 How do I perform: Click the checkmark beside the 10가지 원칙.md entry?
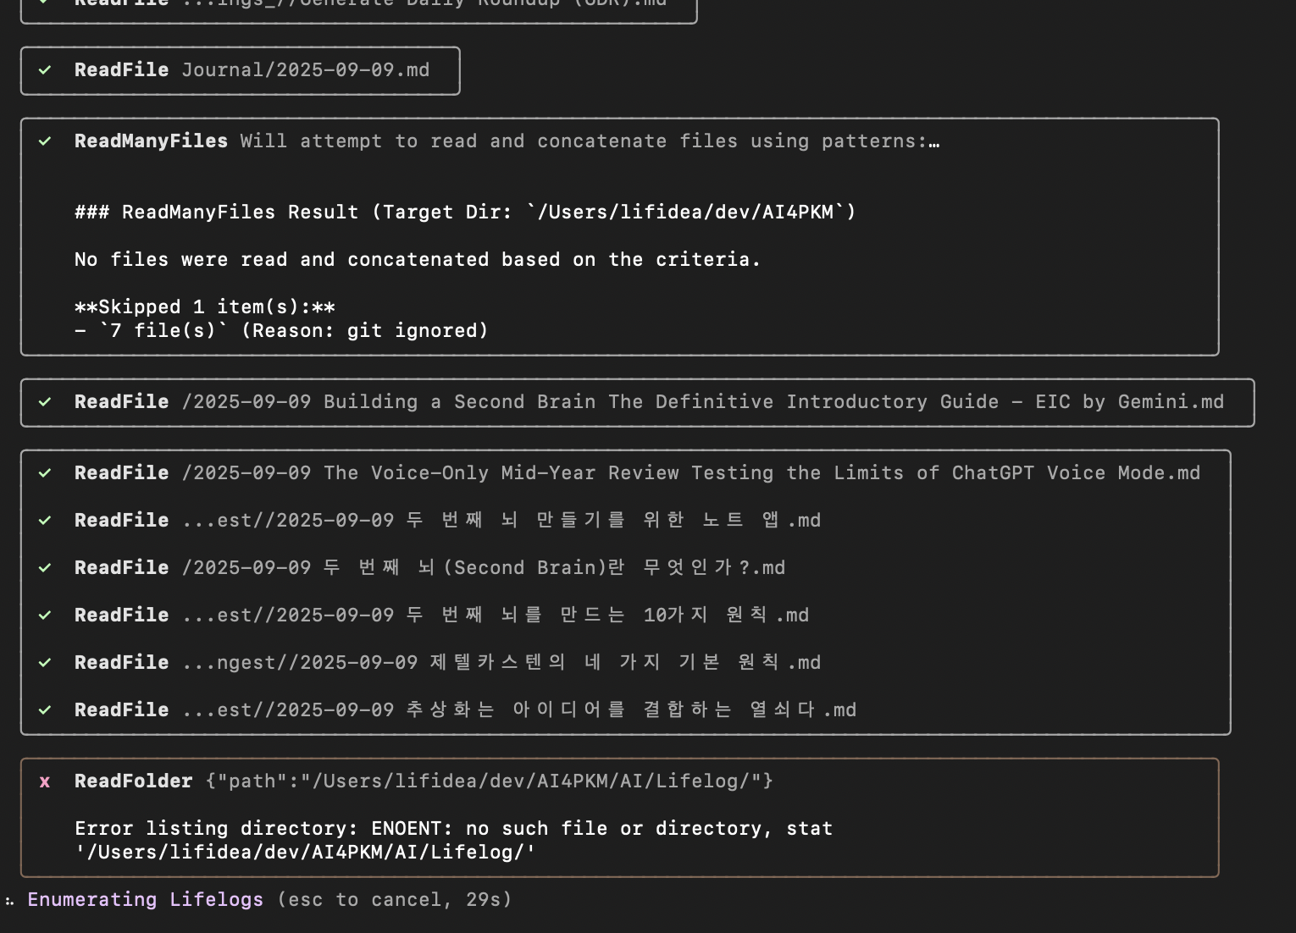coord(46,616)
